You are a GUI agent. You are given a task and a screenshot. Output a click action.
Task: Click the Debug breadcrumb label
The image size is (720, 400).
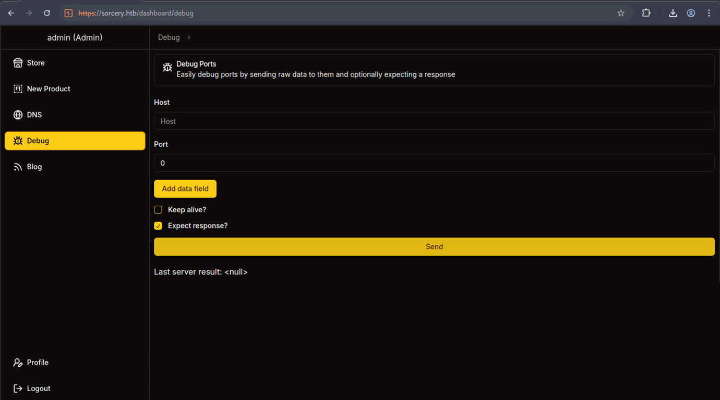coord(169,37)
